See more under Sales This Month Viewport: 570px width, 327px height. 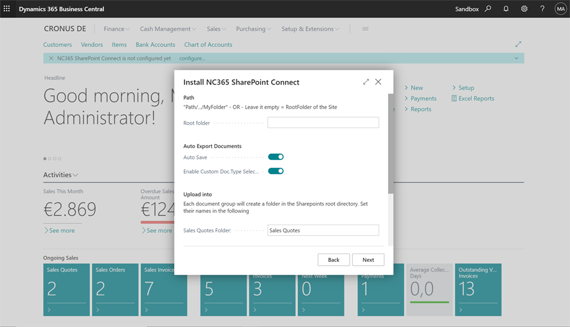coord(60,230)
